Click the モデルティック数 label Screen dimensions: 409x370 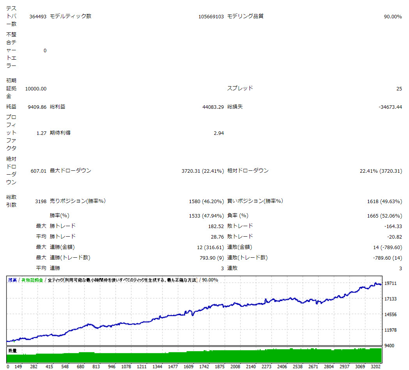pos(71,16)
